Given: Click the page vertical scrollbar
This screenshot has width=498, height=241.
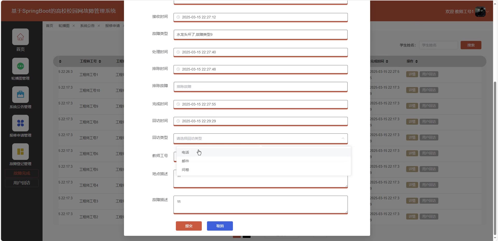Looking at the screenshot, I should pos(495,155).
